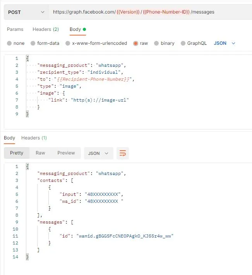Select the binary body option
252x275 pixels.
click(156, 43)
